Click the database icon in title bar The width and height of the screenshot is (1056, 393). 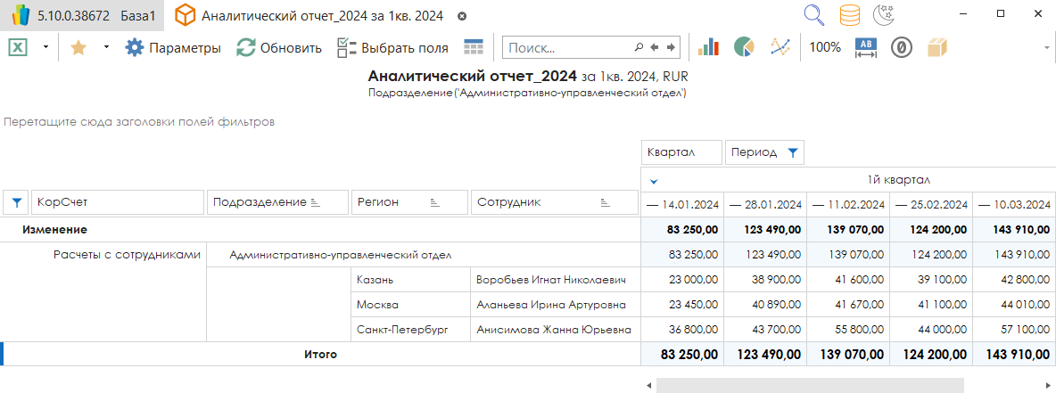(x=850, y=15)
